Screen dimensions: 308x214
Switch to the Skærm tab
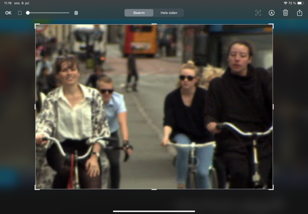pos(139,13)
